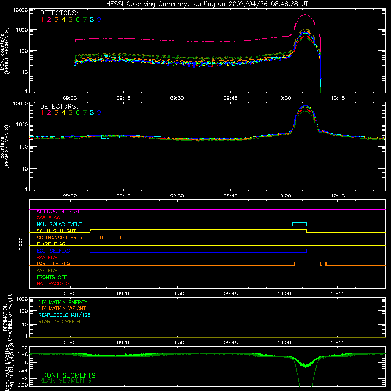Click the ATTENUATOR_STATE flag label
Viewport: 391px width, 391px height.
[x=59, y=212]
